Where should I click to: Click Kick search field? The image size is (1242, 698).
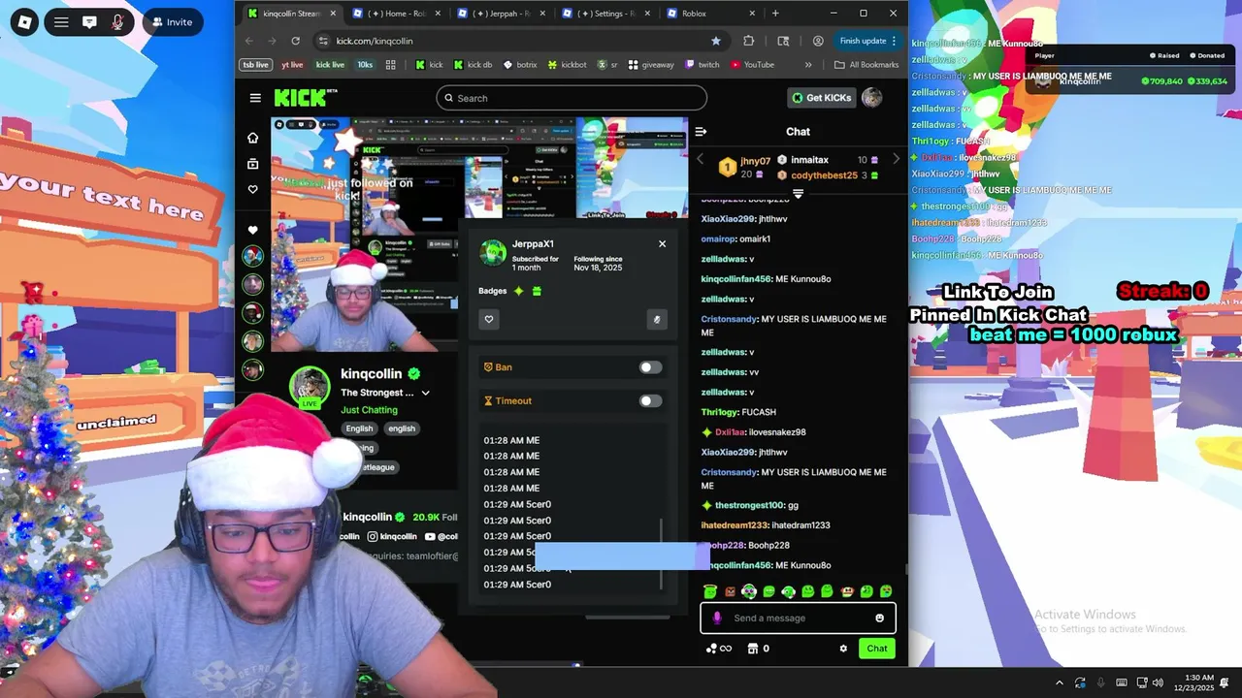pos(572,98)
